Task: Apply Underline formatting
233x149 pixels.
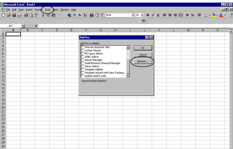Action: point(158,15)
